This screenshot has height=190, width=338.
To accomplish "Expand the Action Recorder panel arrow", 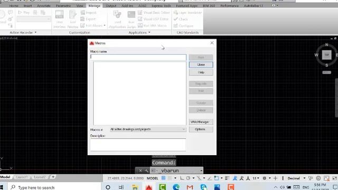I will coord(35,33).
